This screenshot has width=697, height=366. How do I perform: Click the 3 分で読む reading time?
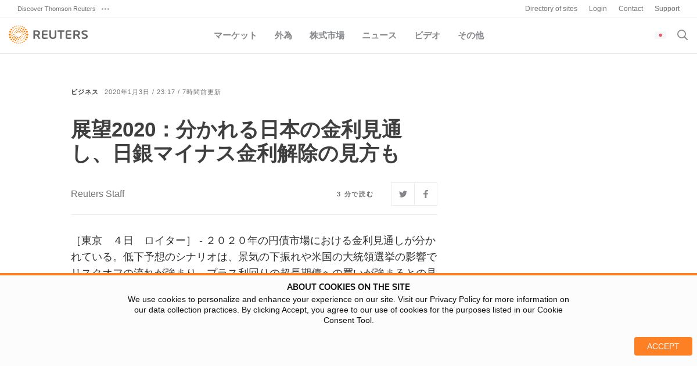(x=355, y=194)
